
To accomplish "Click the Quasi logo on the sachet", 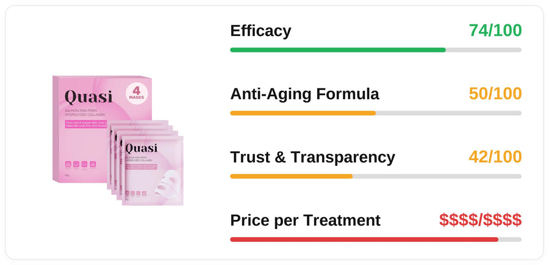I will coord(141,149).
